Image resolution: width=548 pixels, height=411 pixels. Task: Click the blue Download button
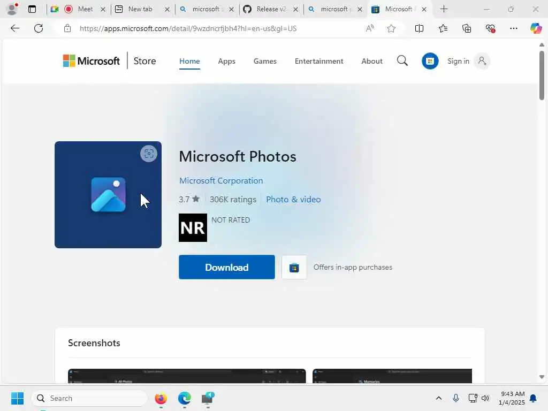227,267
